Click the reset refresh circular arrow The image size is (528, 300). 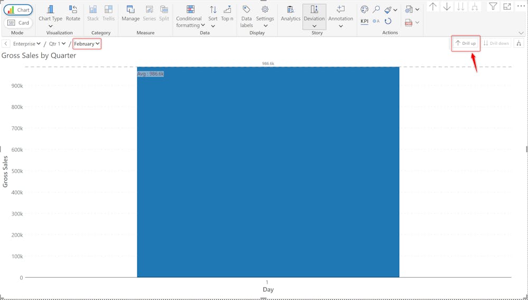(x=388, y=21)
